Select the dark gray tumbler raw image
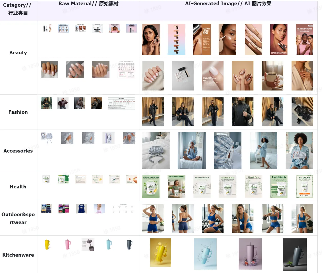The height and width of the screenshot is (273, 322). (129, 244)
